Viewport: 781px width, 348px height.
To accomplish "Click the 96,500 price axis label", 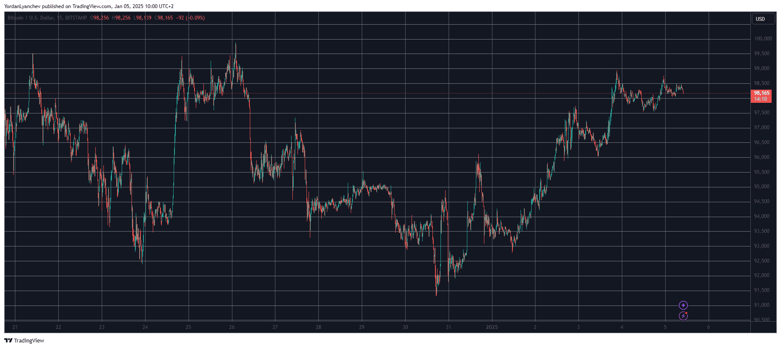I will point(761,142).
